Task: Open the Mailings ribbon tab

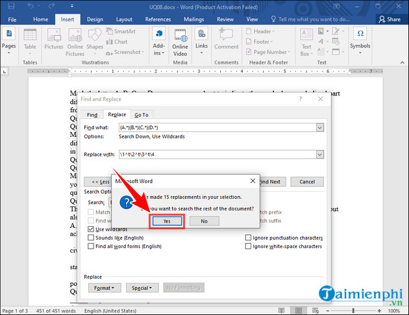Action: click(x=194, y=19)
